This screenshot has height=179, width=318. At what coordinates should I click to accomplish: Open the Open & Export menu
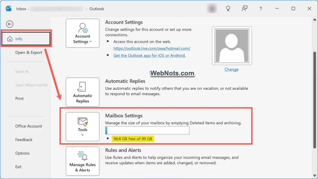click(29, 52)
